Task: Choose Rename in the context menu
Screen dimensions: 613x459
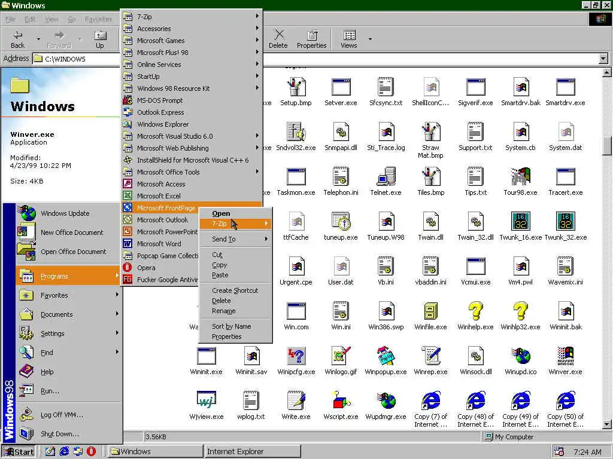Action: [235, 311]
